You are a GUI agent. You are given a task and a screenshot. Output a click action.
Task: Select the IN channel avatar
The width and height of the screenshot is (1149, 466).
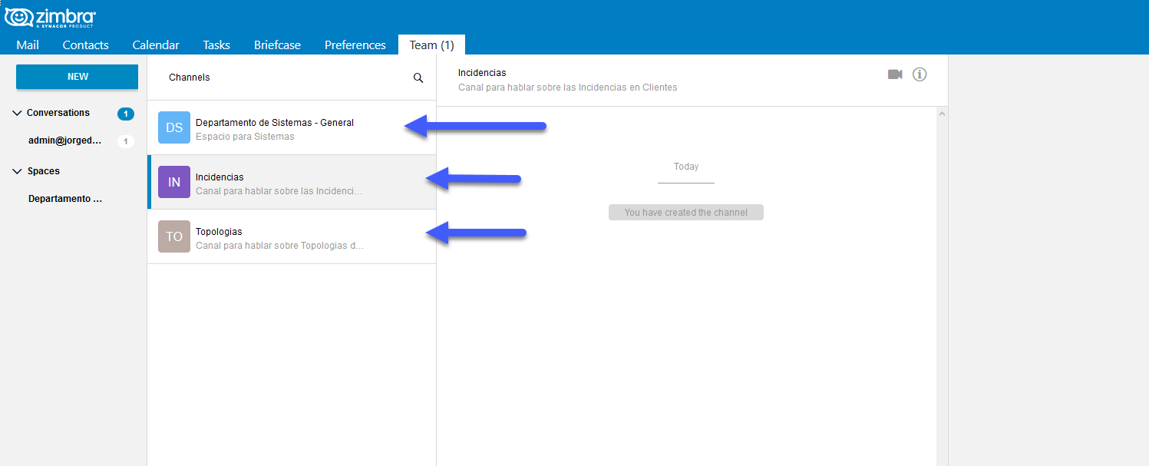[174, 182]
